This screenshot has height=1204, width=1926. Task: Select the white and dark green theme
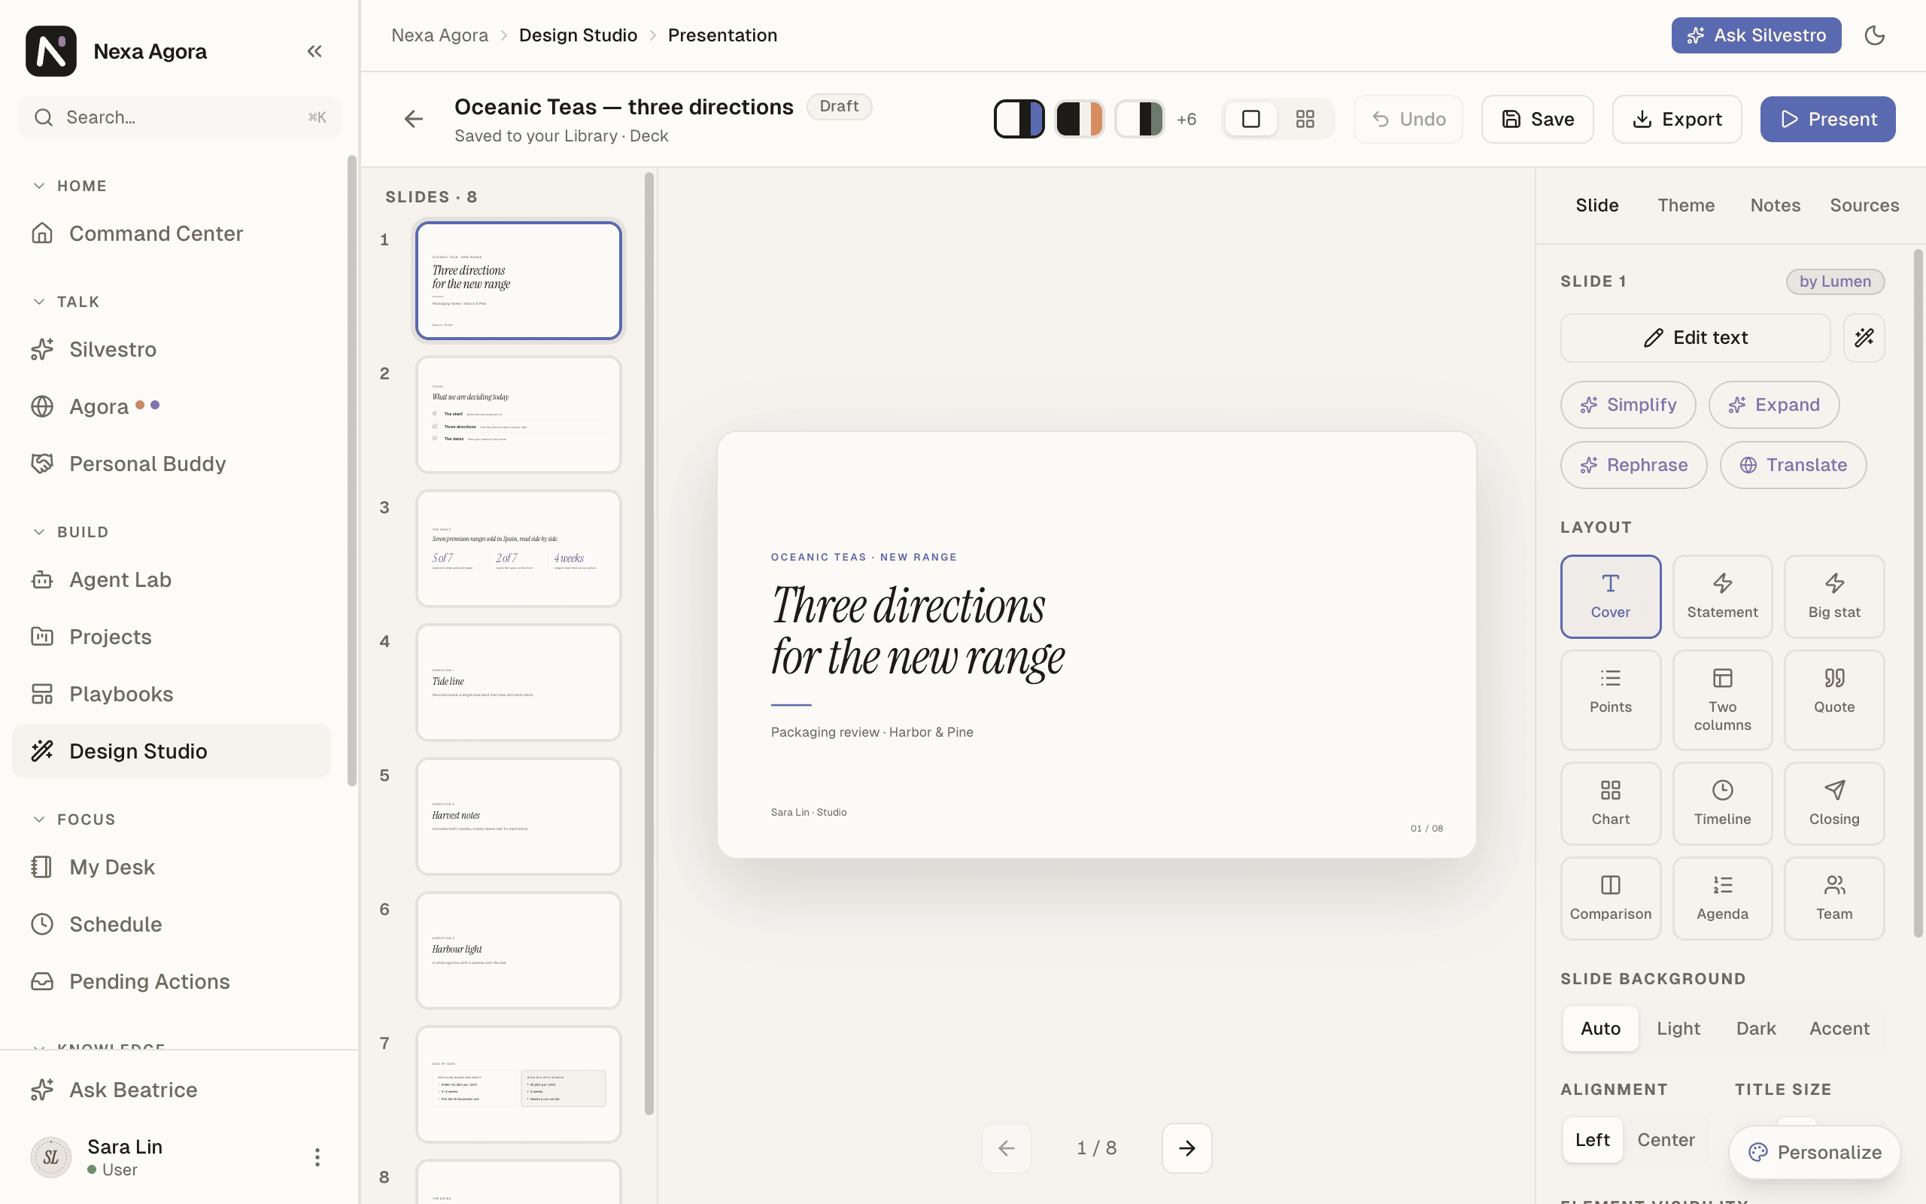point(1140,120)
